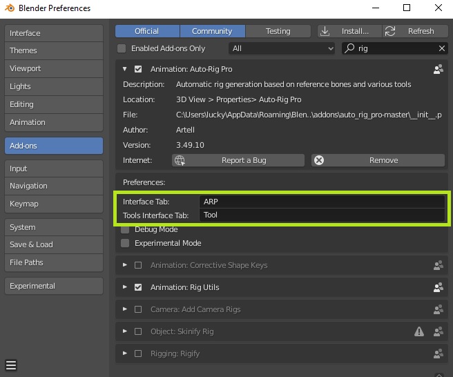Enable Add Camera Rigs add-on
The width and height of the screenshot is (453, 377).
coord(138,309)
